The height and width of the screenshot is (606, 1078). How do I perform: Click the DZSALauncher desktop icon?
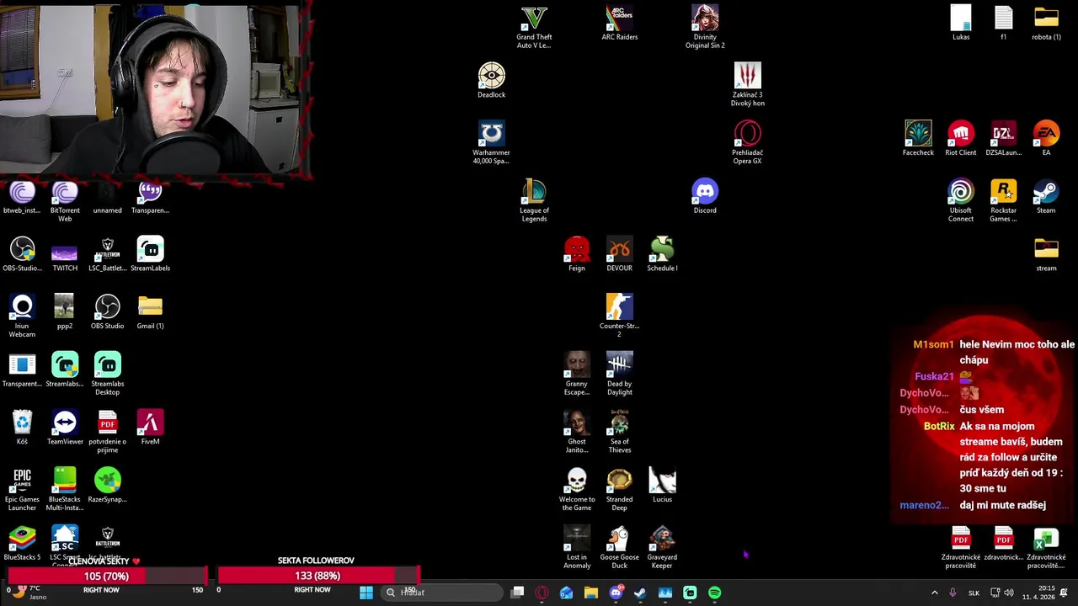click(x=1003, y=139)
